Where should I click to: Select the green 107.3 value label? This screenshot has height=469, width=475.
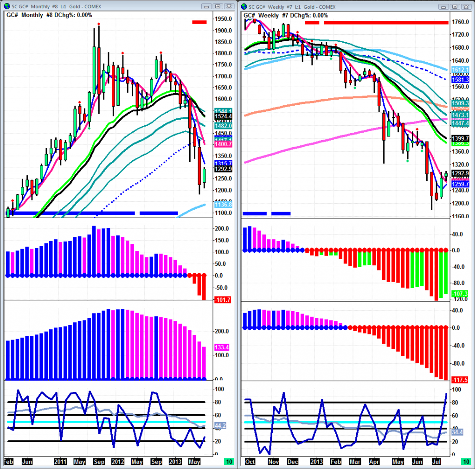[x=460, y=294]
